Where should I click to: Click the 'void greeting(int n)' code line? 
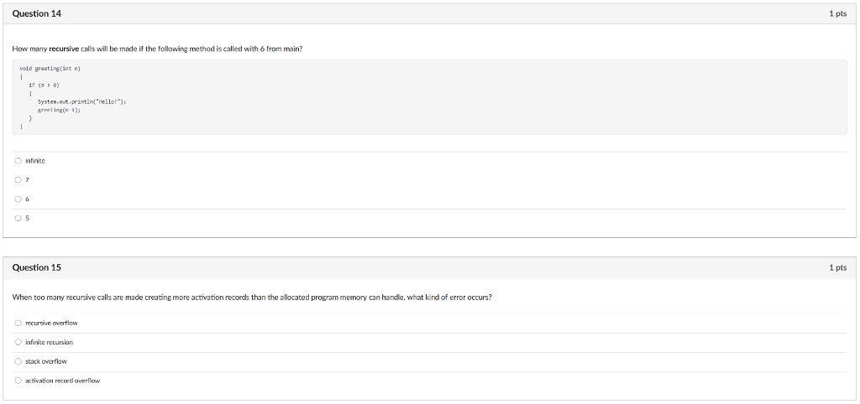(49, 70)
